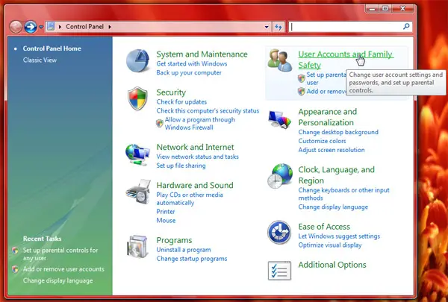Viewport: 448px width, 302px height.
Task: Switch to Classic View
Action: pyautogui.click(x=40, y=60)
